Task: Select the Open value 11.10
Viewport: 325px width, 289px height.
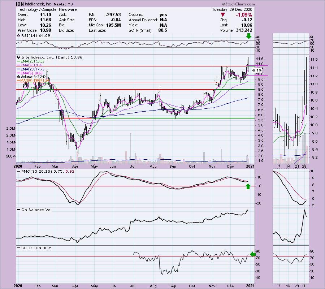Action: coord(45,15)
